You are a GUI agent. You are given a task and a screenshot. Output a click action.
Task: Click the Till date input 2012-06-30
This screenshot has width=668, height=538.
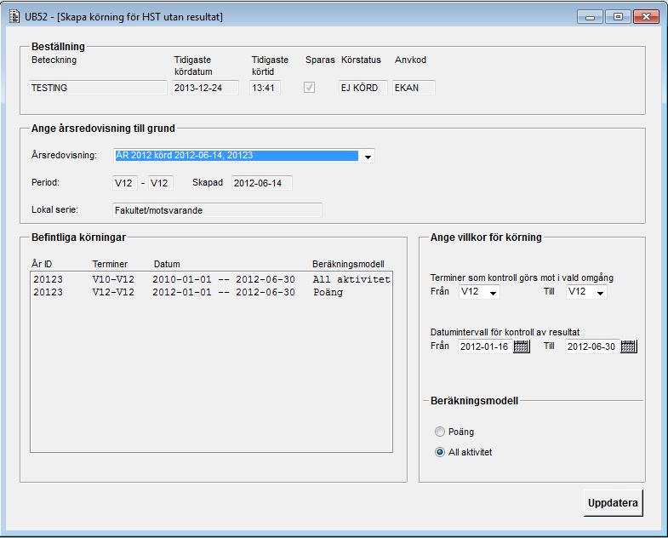tap(592, 346)
